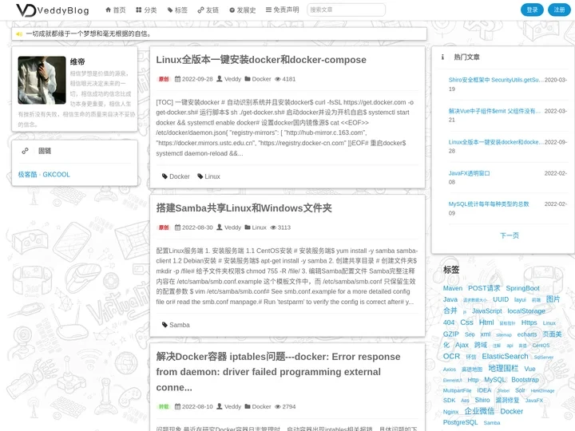
Task: Select the ElasticSearch tag in tag cloud
Action: [505, 356]
